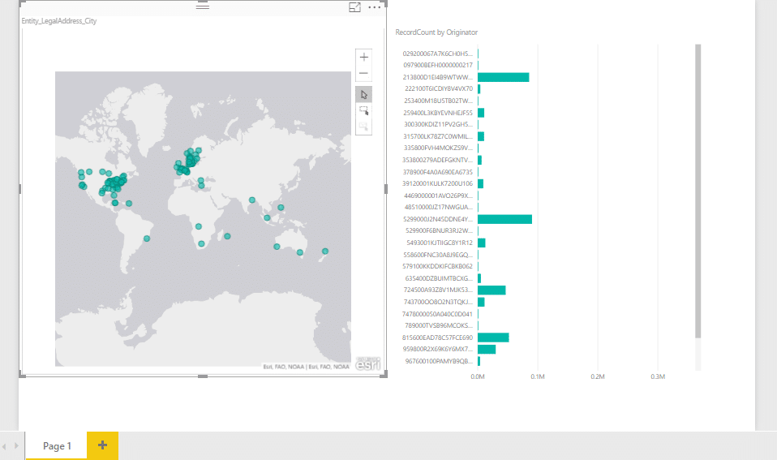
Task: Zoom in on the map with plus
Action: [364, 58]
